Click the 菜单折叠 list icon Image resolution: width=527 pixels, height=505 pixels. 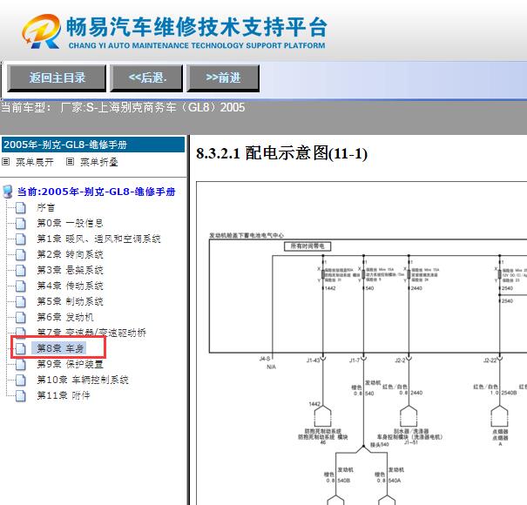[x=70, y=162]
